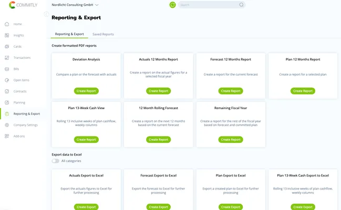Viewport: 341px width, 210px height.
Task: Click the Create formatted PDF reports heading
Action: 74,46
